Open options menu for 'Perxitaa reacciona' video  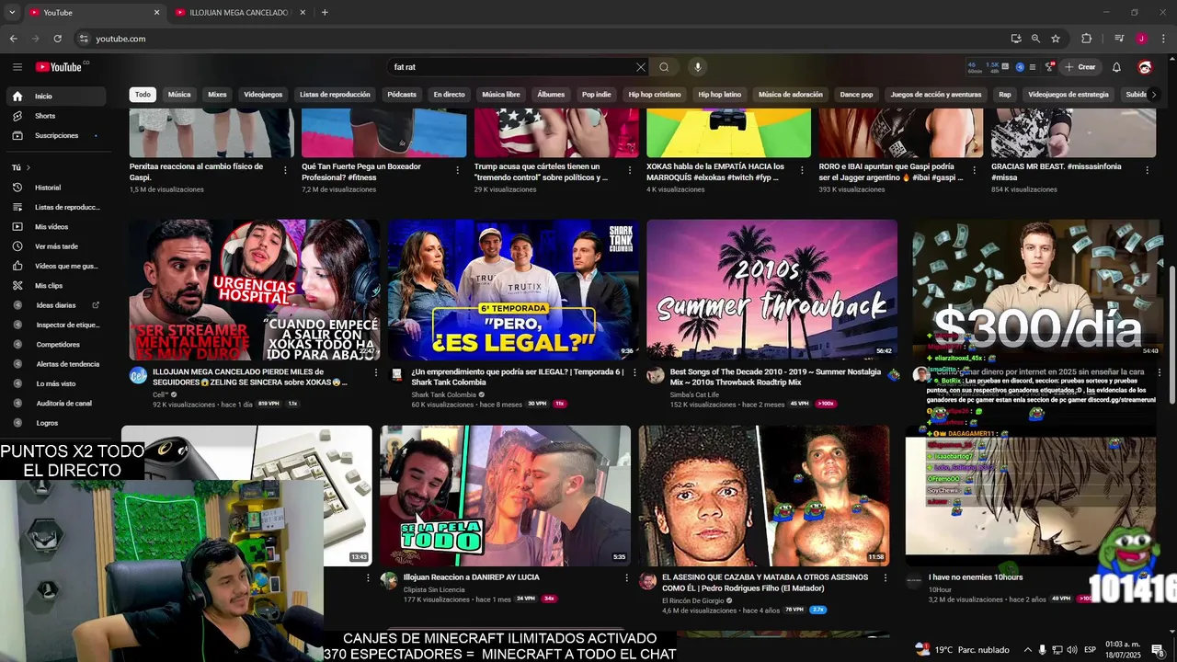[x=285, y=170]
